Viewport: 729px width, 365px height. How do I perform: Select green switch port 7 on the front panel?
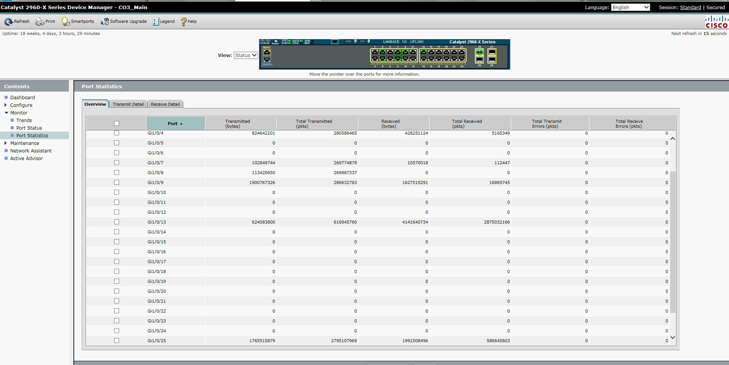(x=398, y=52)
